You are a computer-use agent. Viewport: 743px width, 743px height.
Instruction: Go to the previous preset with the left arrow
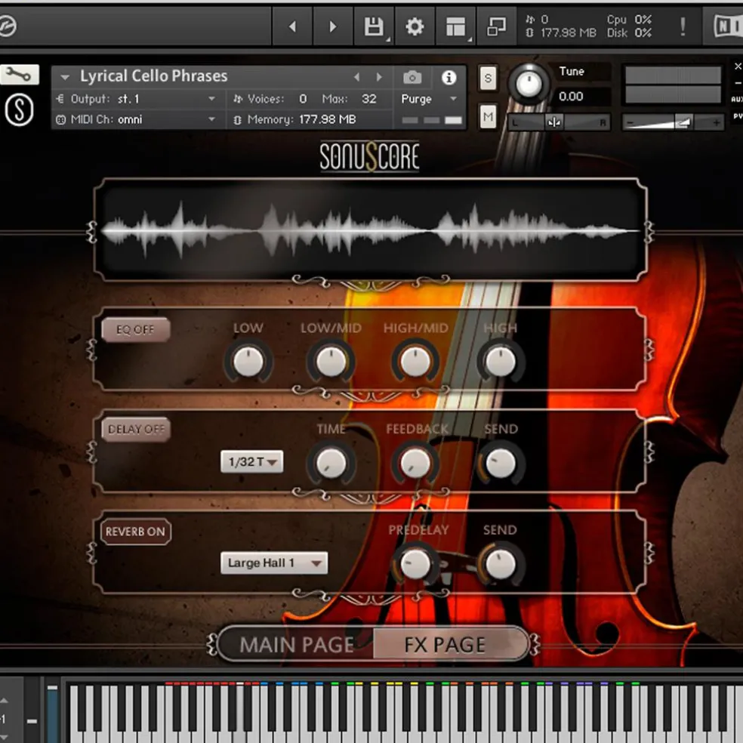292,26
